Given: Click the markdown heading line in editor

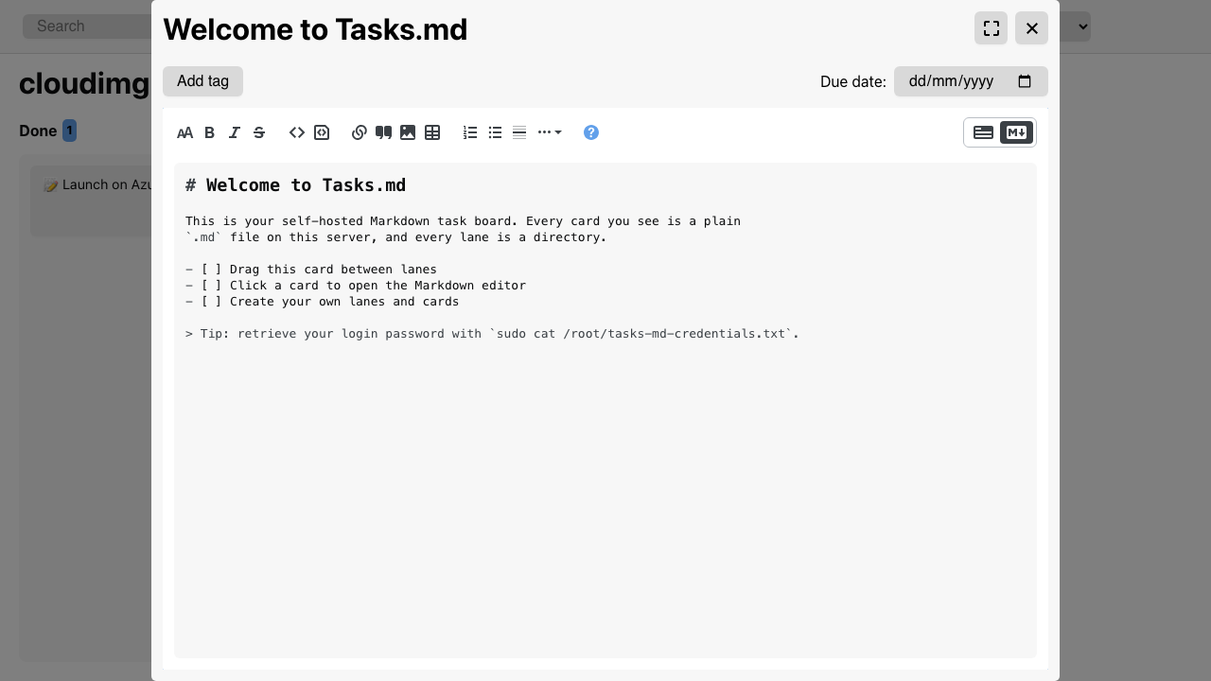Looking at the screenshot, I should coord(296,185).
